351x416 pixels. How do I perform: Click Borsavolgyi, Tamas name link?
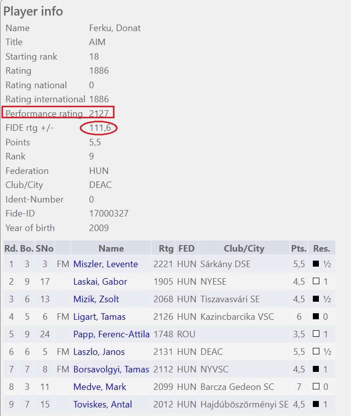(x=111, y=369)
